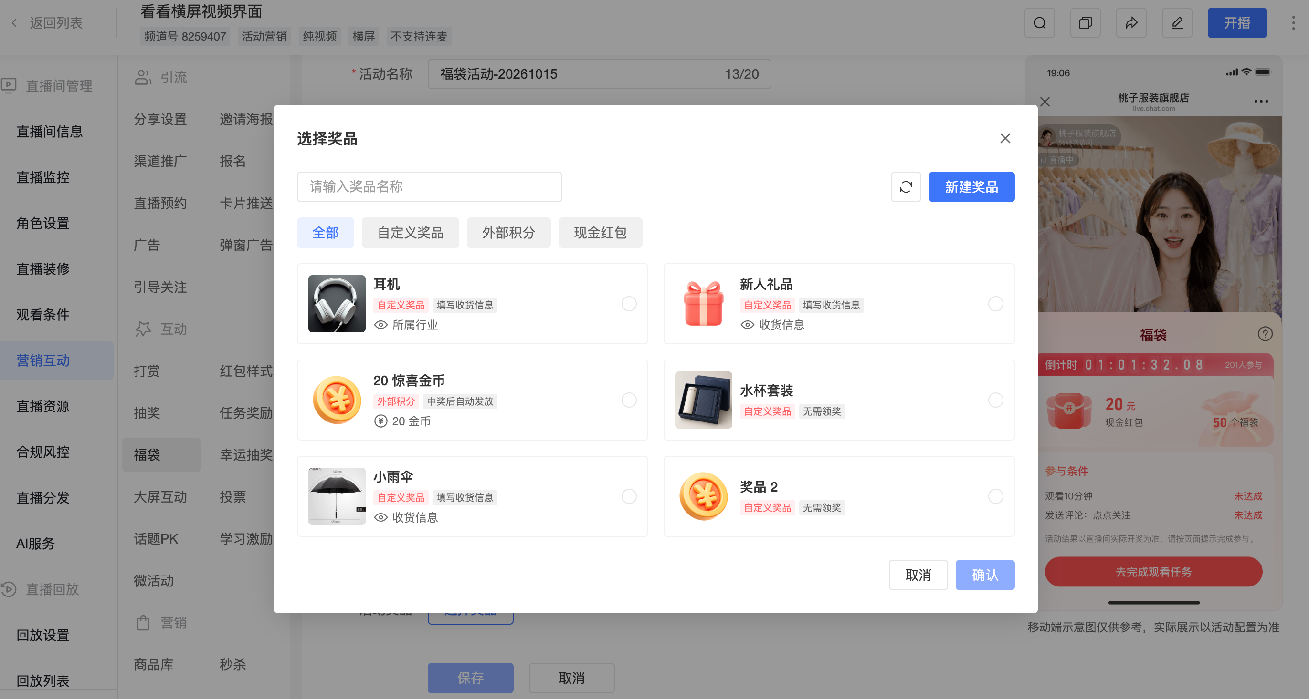
Task: Open the phone preview three-dot menu
Action: point(1261,101)
